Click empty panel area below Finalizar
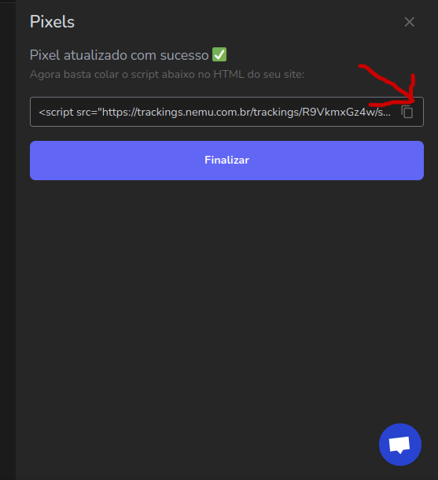The image size is (438, 480). (x=226, y=291)
